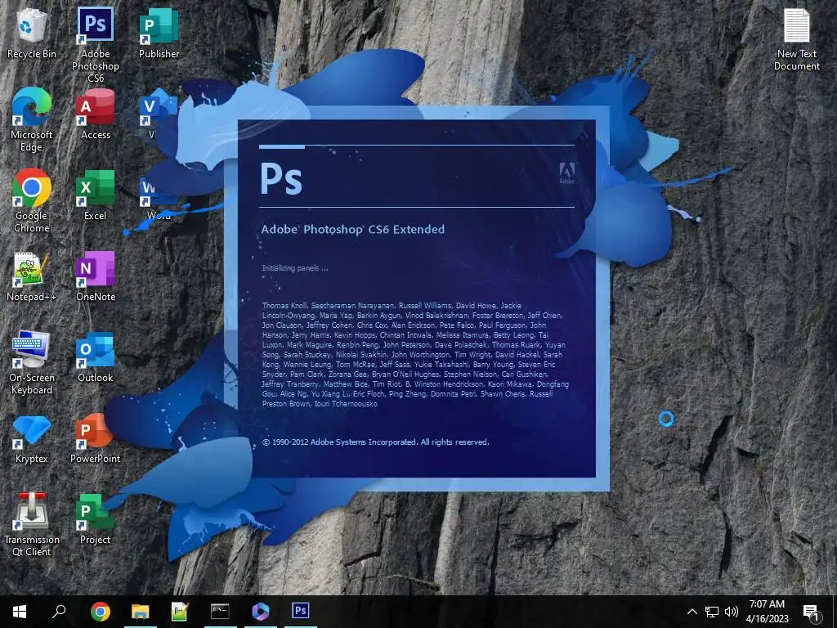Image resolution: width=837 pixels, height=628 pixels.
Task: Select the Access desktop shortcut
Action: click(96, 114)
